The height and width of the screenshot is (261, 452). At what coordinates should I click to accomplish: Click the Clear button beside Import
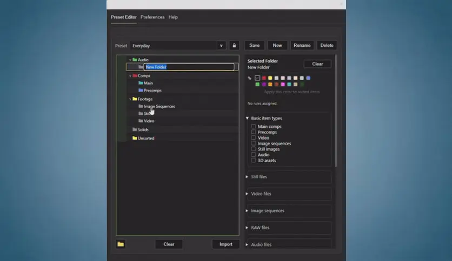[169, 244]
